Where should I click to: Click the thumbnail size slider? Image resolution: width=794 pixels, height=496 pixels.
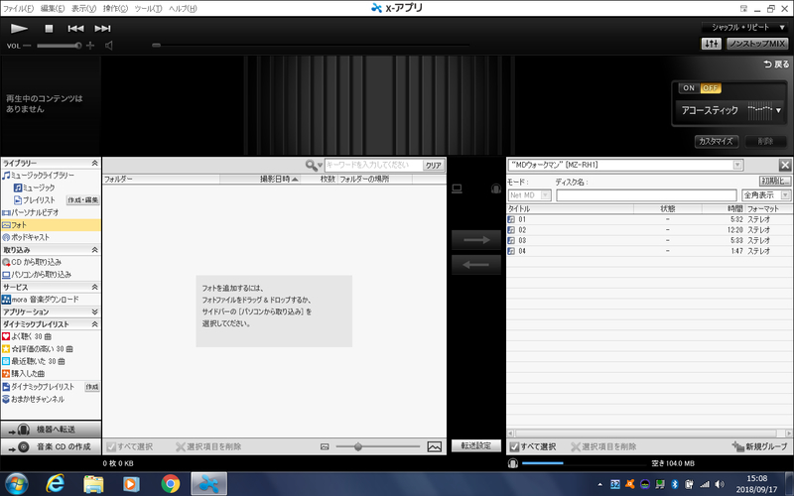[x=378, y=447]
